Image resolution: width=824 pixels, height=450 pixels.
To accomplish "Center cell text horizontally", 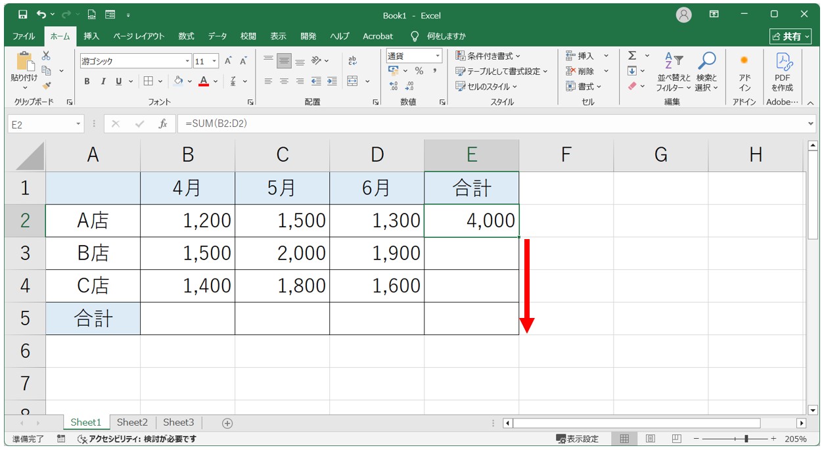I will [x=284, y=81].
